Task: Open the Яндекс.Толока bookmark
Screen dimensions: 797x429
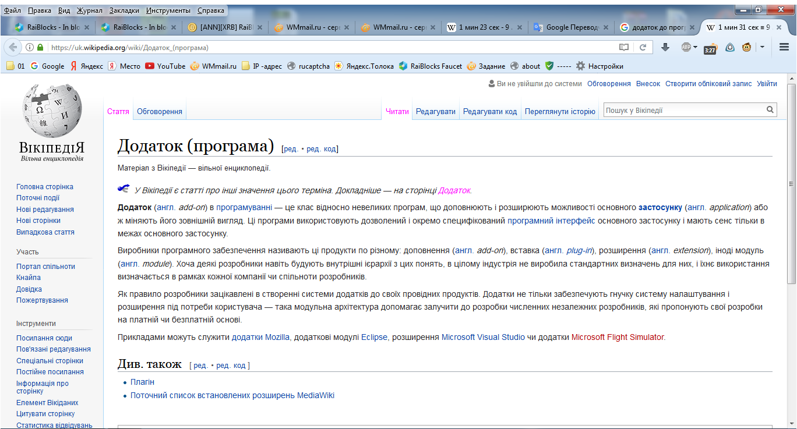Action: 364,66
